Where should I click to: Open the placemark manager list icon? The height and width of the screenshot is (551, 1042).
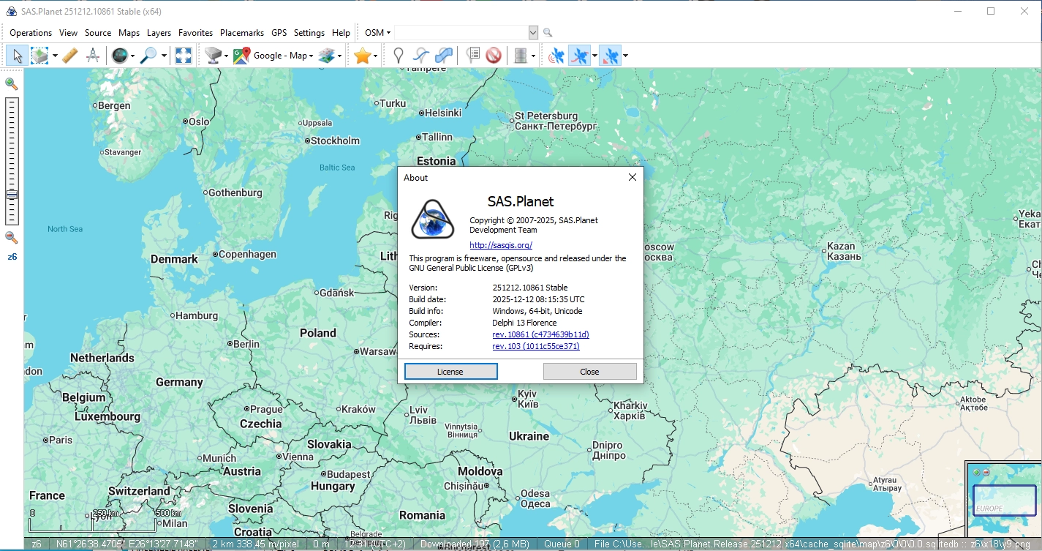[473, 56]
